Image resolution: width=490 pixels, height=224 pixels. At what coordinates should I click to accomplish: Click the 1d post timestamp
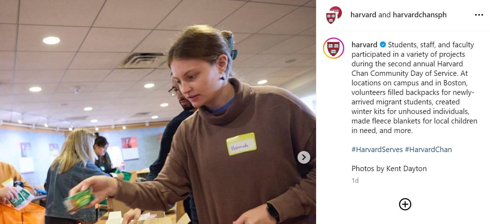pos(355,181)
